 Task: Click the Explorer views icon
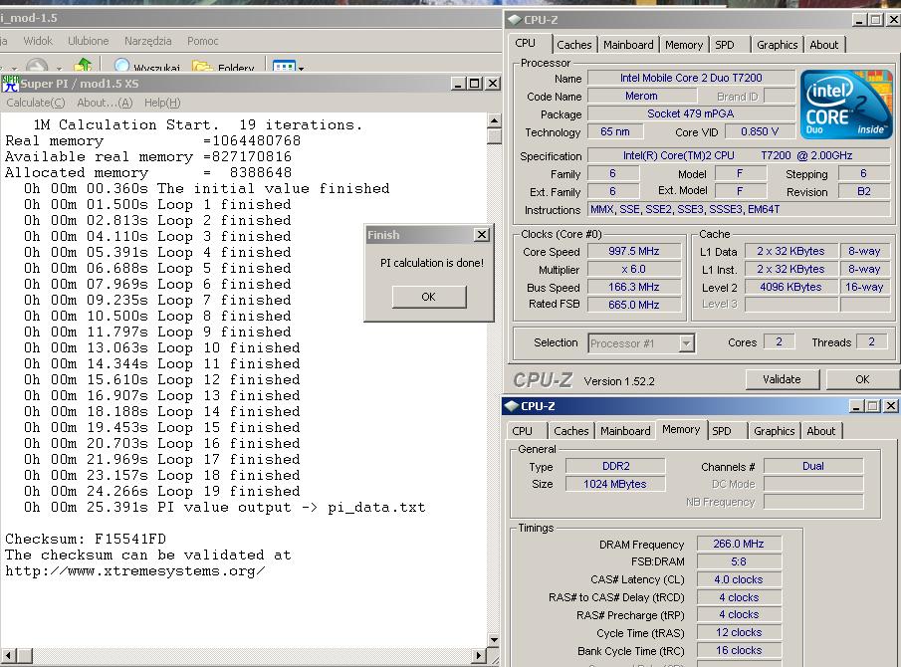284,68
